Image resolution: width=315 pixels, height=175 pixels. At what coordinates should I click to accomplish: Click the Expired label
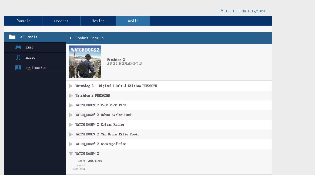pyautogui.click(x=80, y=165)
